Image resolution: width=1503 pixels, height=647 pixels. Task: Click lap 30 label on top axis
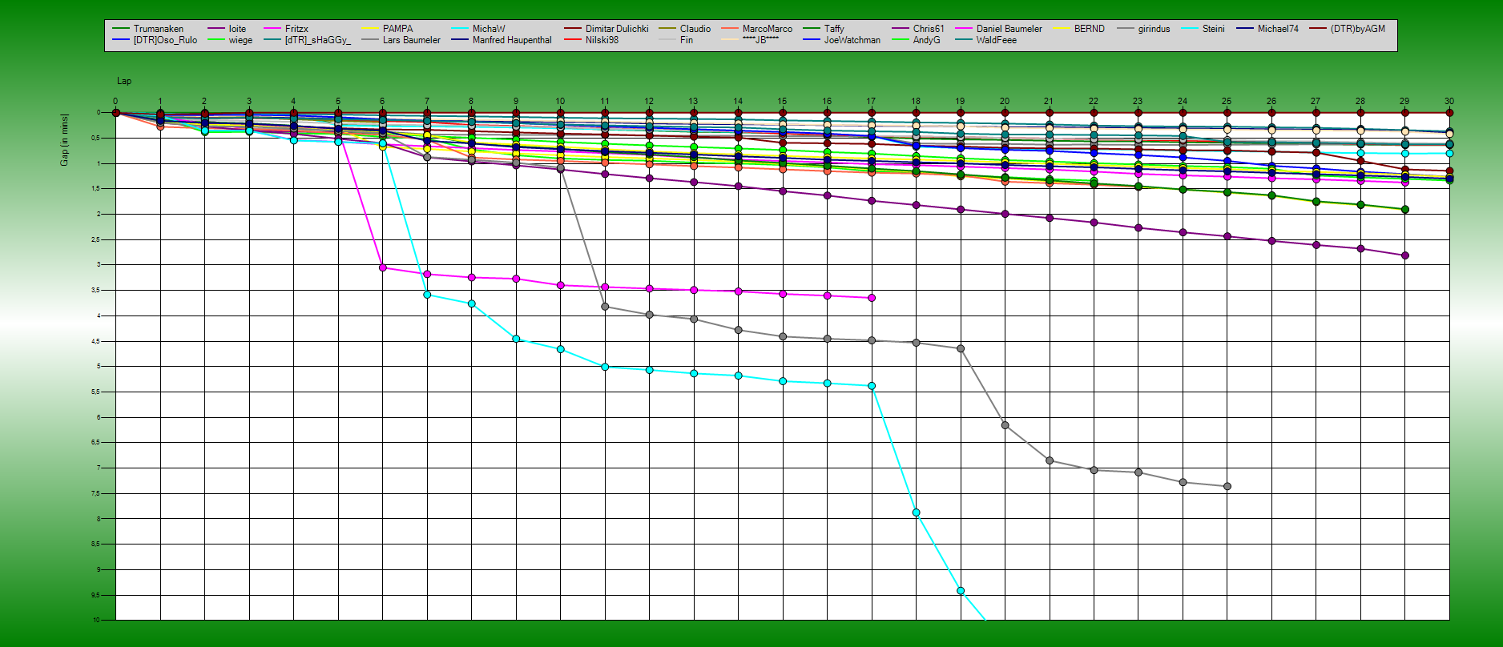[x=1449, y=102]
